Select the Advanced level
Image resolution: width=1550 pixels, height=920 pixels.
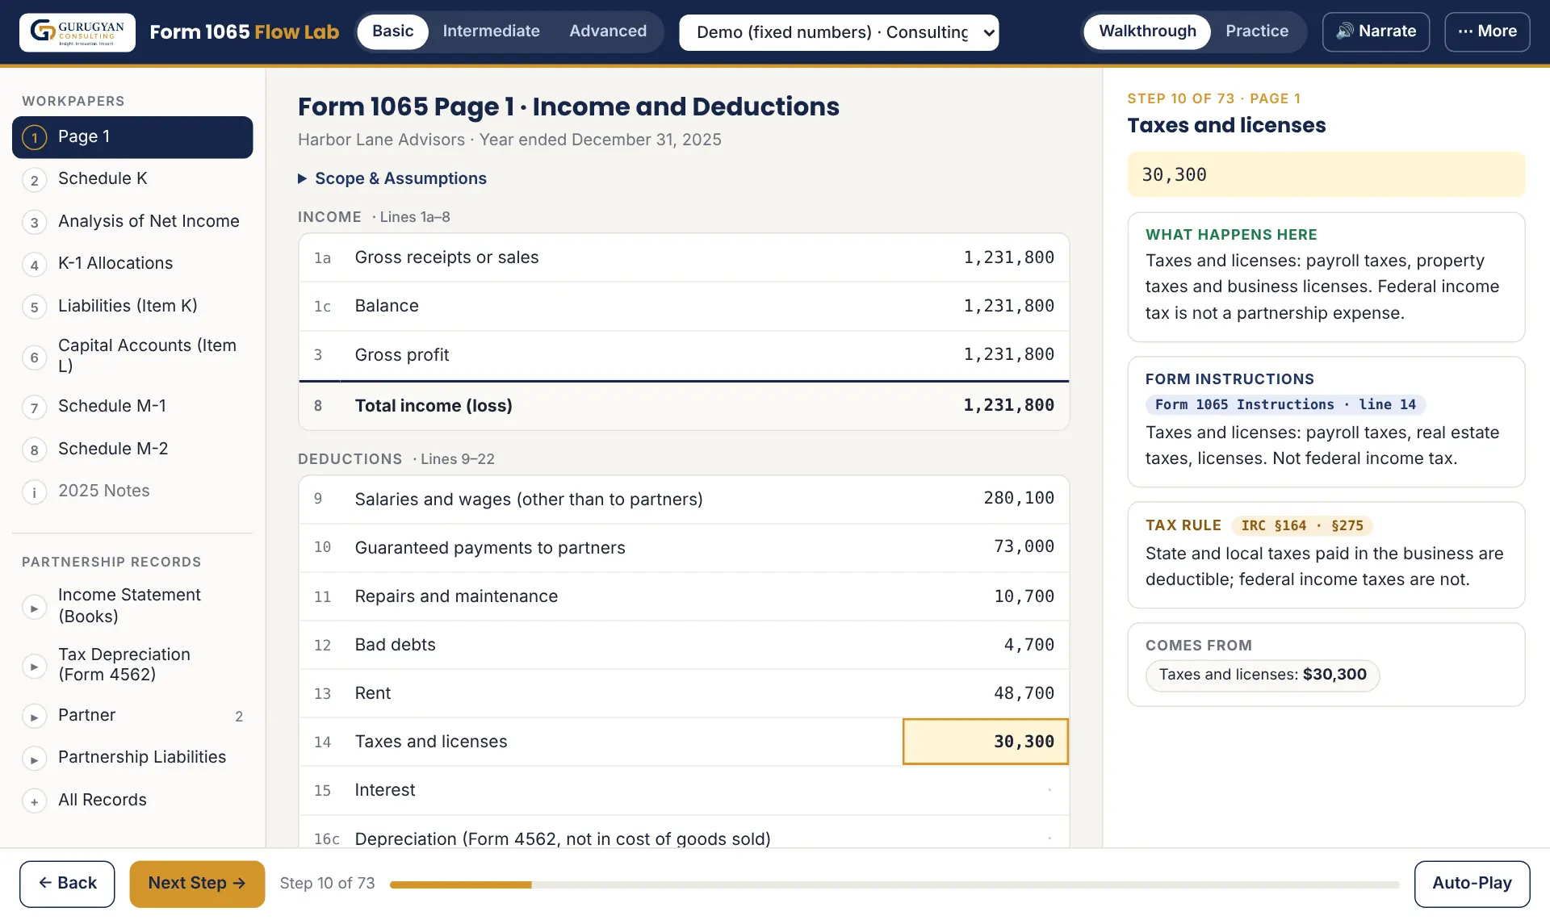click(608, 31)
